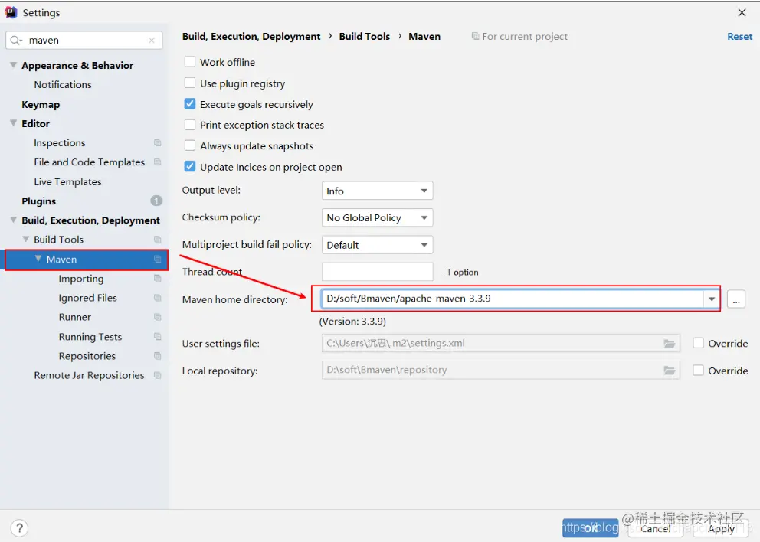Screen dimensions: 760x542
Task: Open Remote Jar Repositories settings
Action: click(89, 375)
